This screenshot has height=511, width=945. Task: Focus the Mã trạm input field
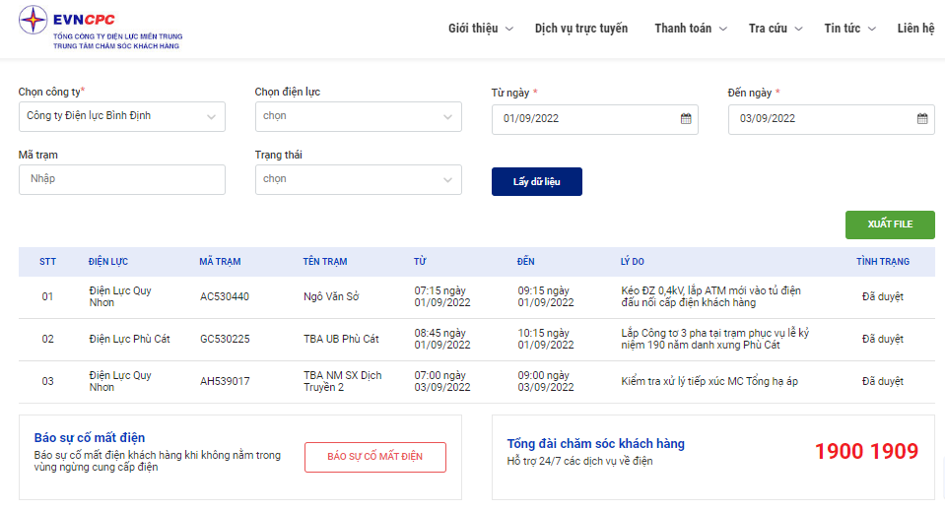(122, 179)
